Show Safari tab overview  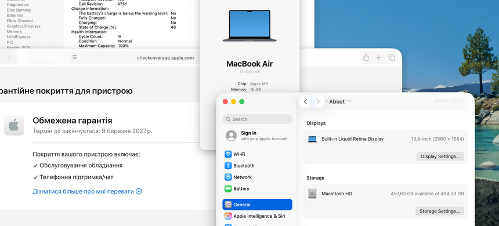point(392,57)
